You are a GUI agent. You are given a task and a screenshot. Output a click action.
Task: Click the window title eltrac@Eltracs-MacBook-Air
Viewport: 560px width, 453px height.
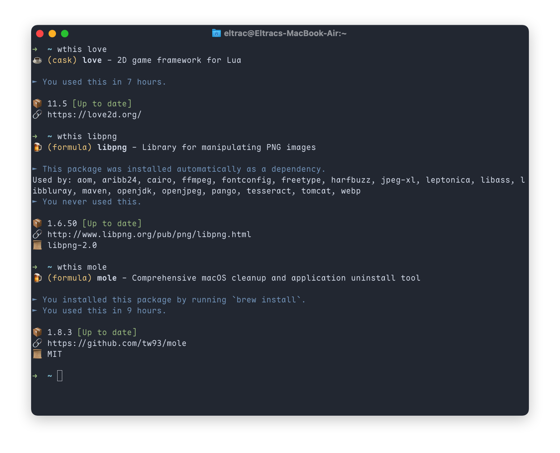(x=285, y=33)
